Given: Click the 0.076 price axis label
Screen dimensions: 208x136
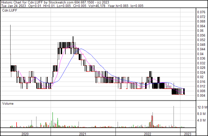Looking at the screenshot, I should [x=201, y=12].
